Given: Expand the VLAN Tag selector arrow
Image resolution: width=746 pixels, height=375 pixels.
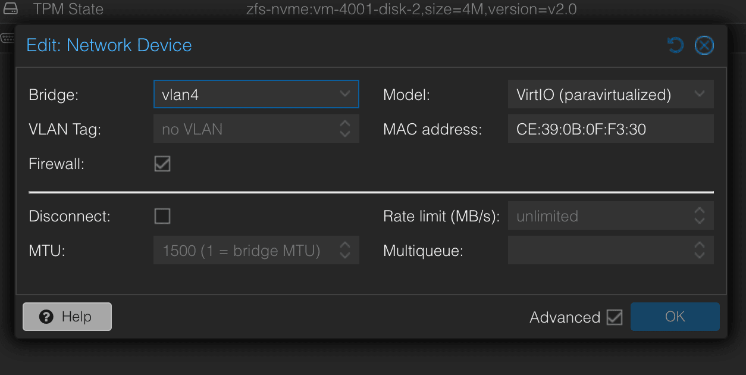Looking at the screenshot, I should (345, 129).
